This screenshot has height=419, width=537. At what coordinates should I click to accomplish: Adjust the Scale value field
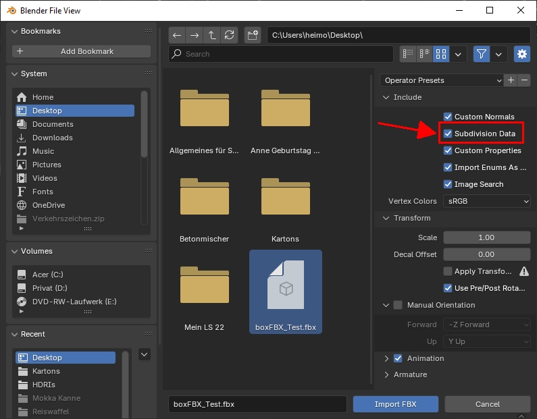[x=486, y=238]
